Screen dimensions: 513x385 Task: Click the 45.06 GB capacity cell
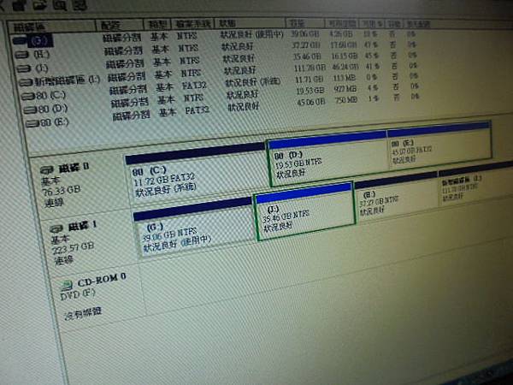(311, 102)
